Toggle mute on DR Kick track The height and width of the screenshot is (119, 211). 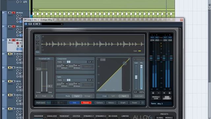[x=10, y=13]
